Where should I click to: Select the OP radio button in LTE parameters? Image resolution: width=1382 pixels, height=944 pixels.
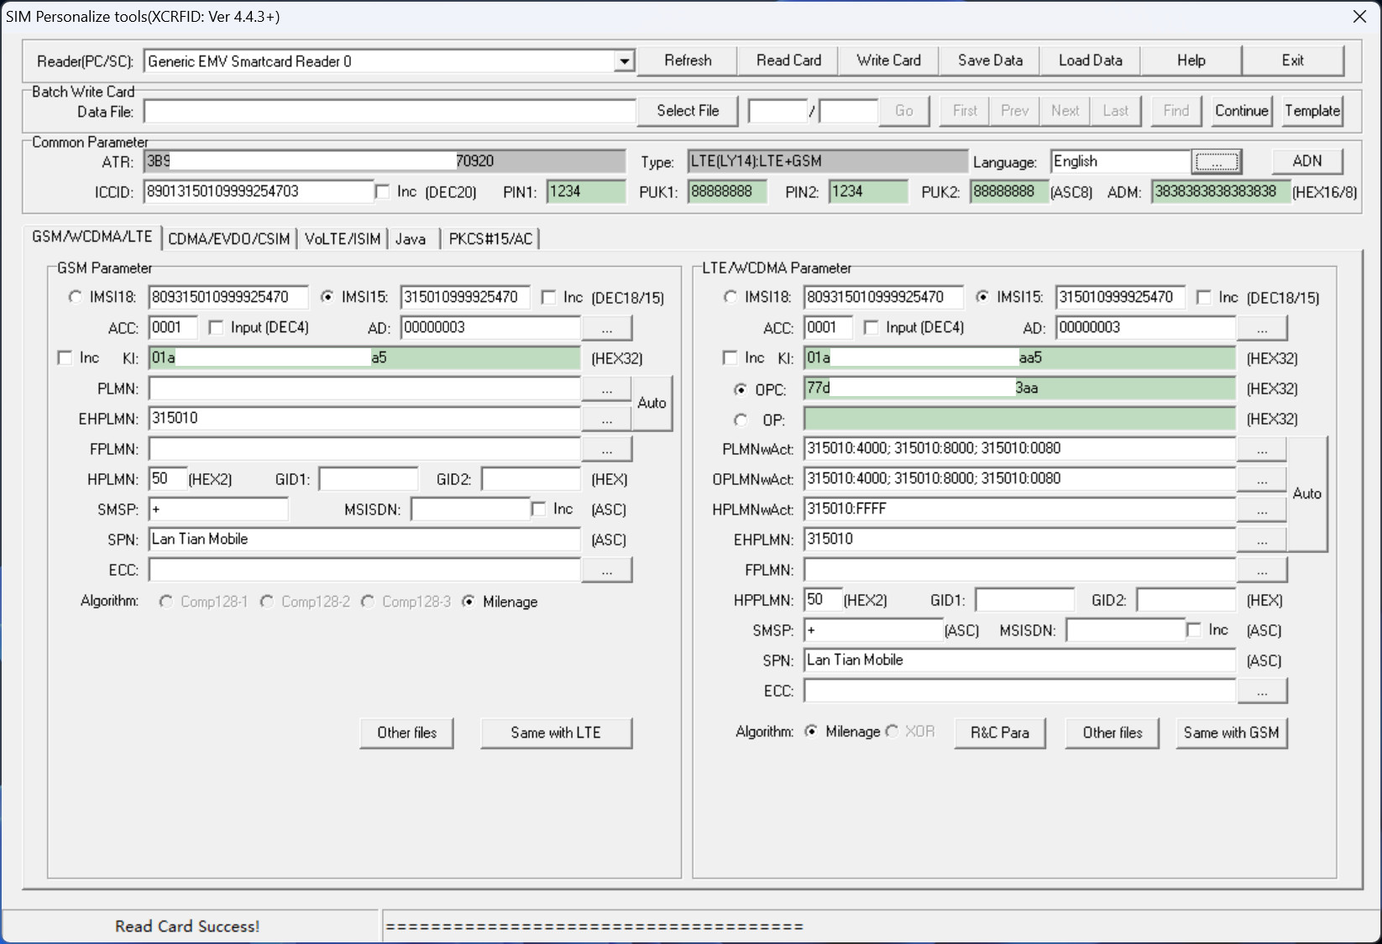pos(741,420)
